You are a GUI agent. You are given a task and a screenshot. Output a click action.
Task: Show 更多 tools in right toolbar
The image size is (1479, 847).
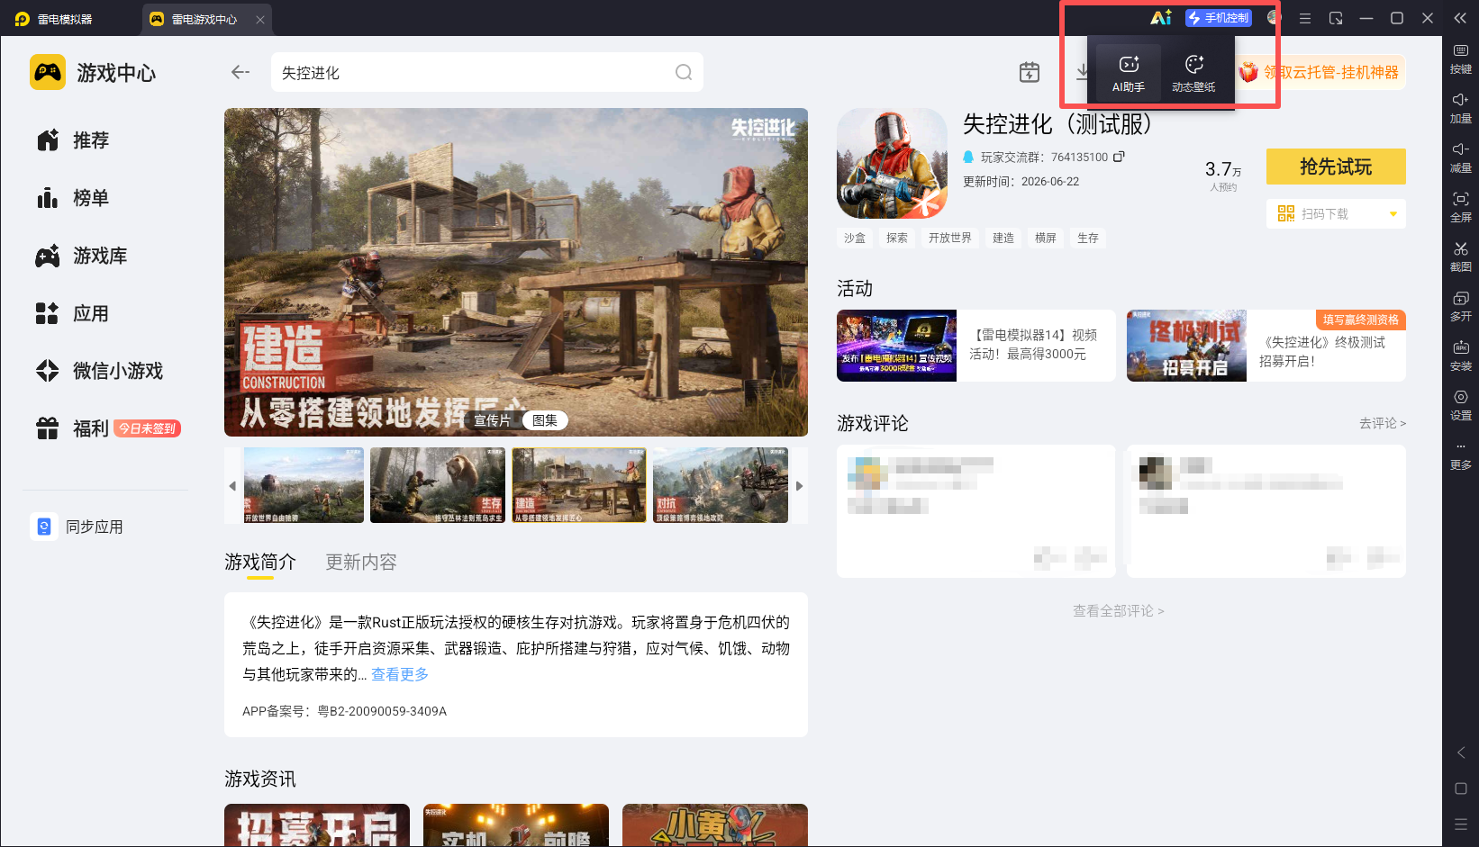point(1461,455)
